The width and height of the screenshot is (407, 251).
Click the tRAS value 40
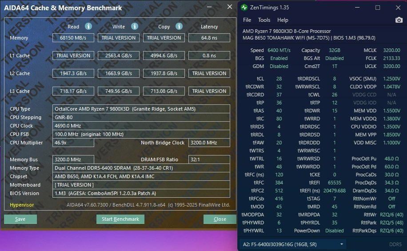pos(279,111)
